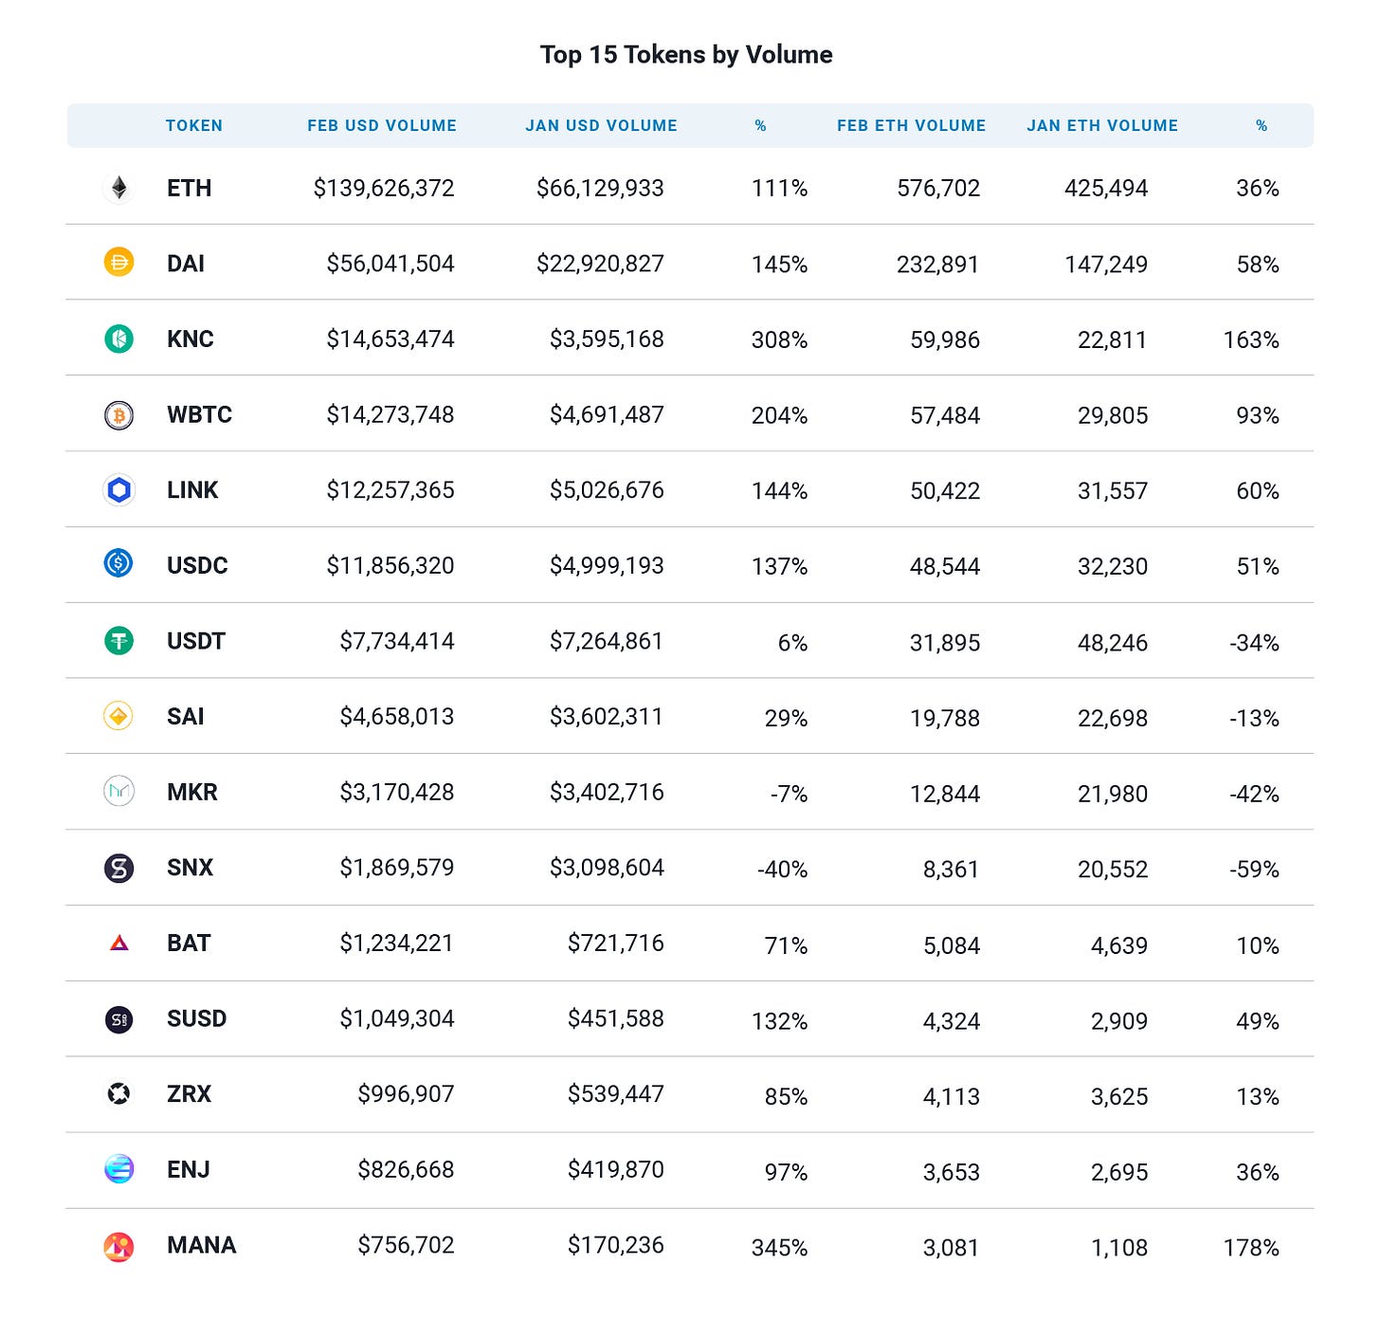
Task: Click the ZRX token icon
Action: click(118, 1094)
